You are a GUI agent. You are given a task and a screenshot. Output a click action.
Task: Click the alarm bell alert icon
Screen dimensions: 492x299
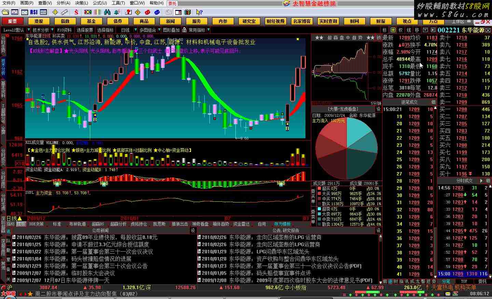click(x=117, y=12)
